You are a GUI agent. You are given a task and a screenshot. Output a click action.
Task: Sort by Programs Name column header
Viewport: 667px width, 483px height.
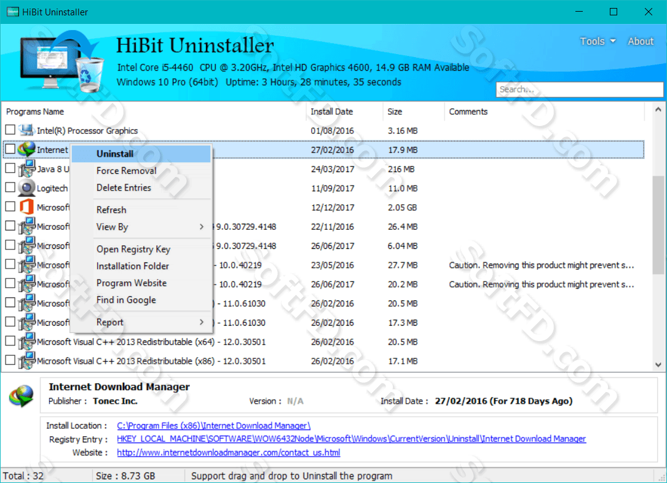[x=153, y=111]
